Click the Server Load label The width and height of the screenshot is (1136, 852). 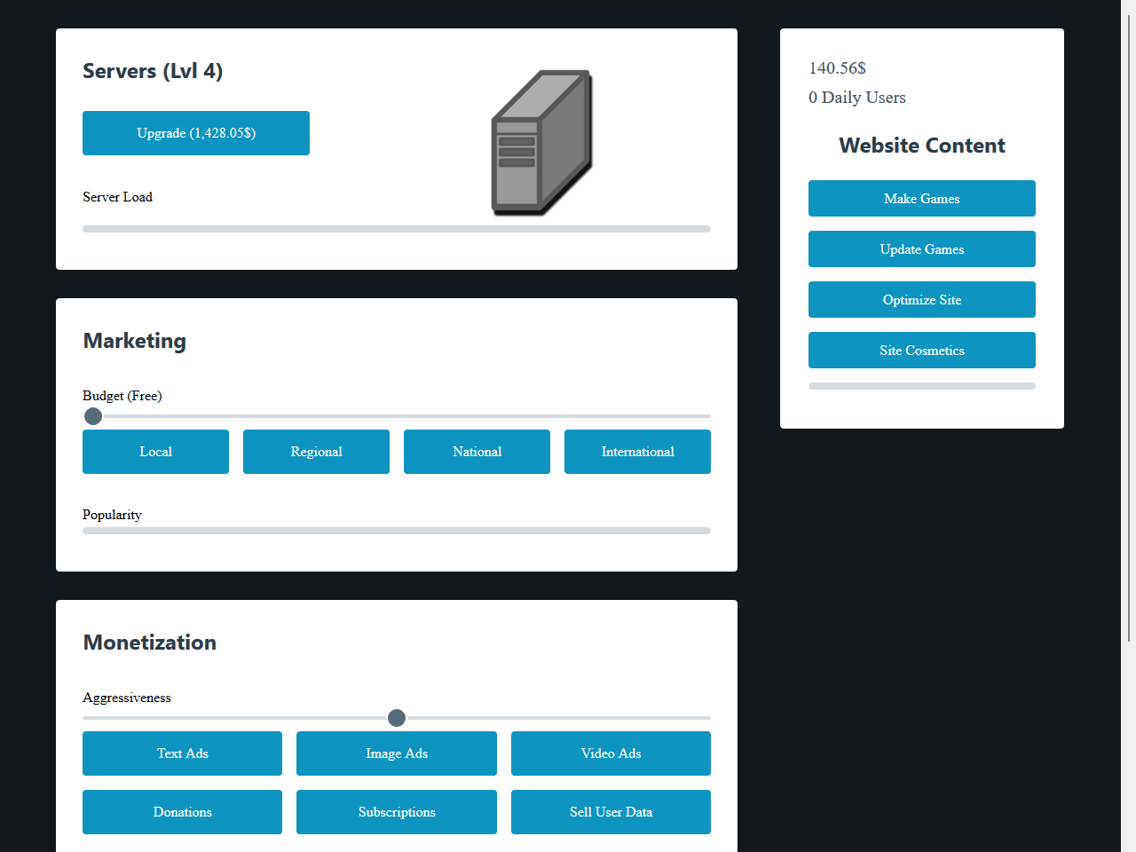point(117,197)
